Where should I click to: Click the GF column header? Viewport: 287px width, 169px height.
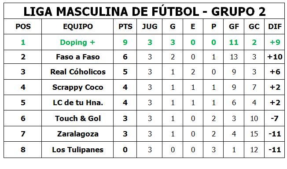tap(234, 26)
